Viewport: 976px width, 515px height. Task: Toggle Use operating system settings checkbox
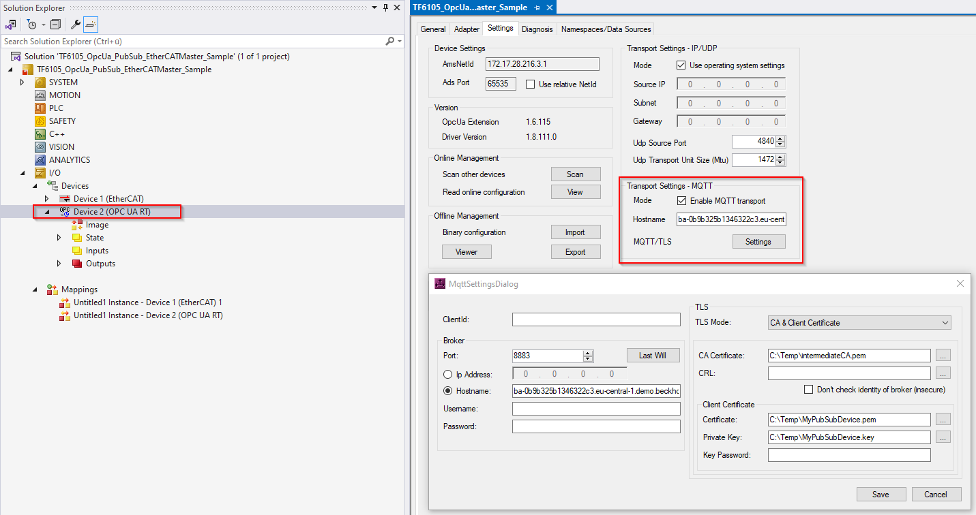[x=681, y=65]
